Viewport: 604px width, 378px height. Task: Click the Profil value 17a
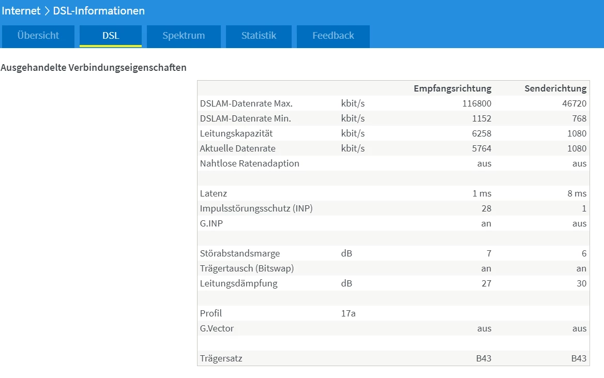(348, 313)
